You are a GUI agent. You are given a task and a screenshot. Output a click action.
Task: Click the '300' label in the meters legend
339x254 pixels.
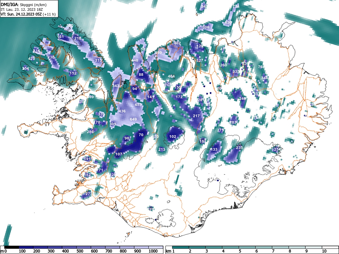51,251
